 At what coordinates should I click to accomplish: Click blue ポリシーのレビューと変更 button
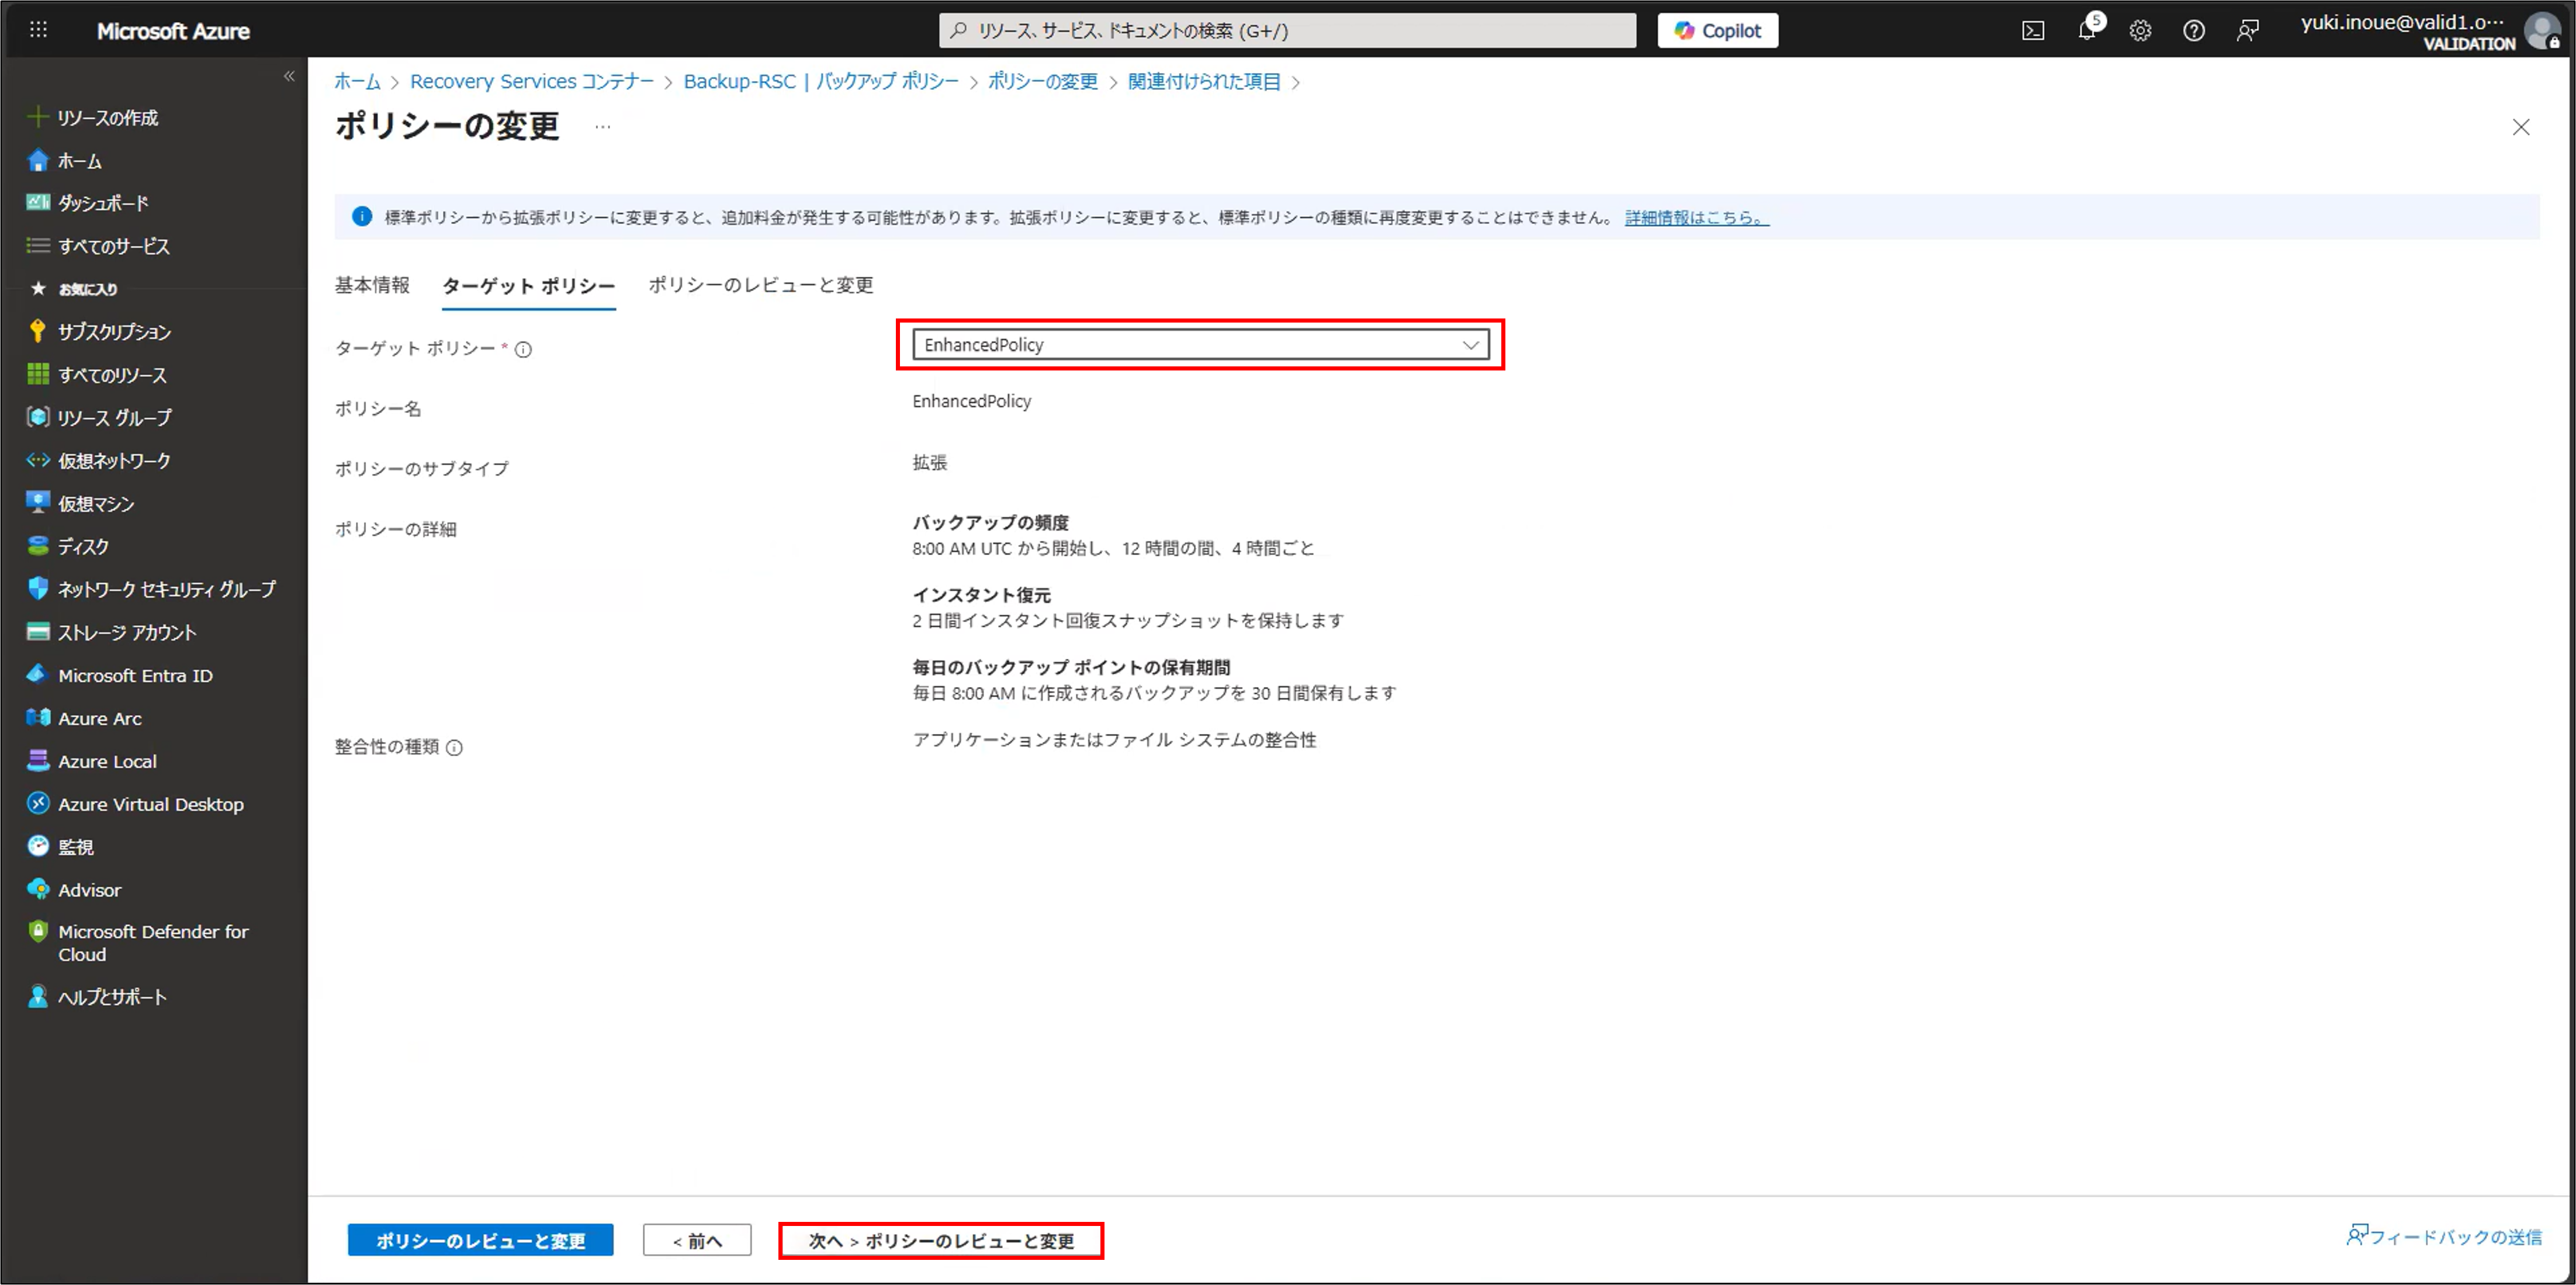pyautogui.click(x=480, y=1240)
